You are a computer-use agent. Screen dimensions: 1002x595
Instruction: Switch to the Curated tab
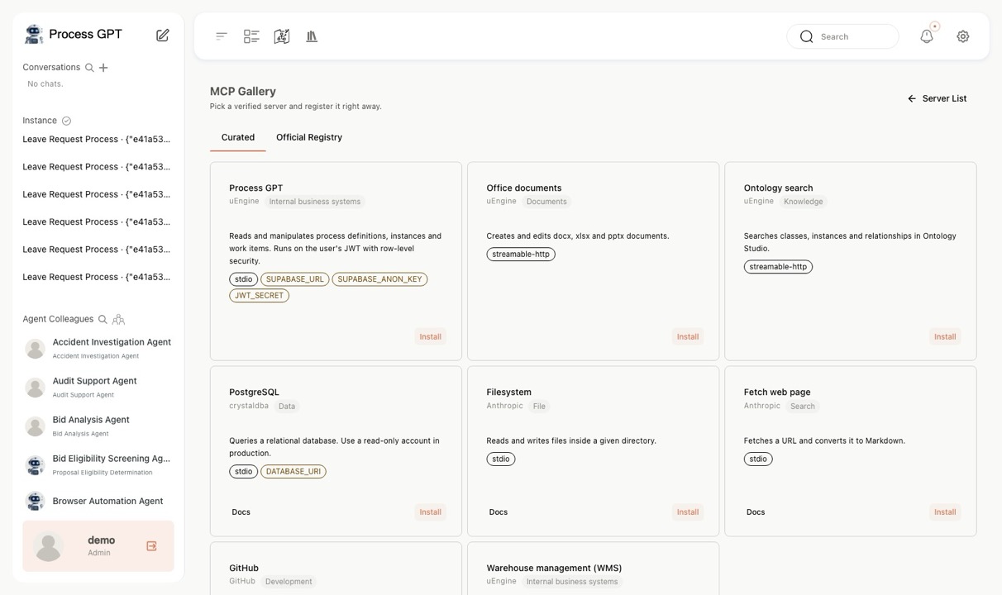pyautogui.click(x=238, y=137)
